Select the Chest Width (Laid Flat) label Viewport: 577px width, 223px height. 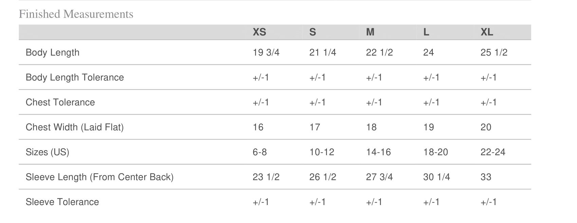coord(75,127)
